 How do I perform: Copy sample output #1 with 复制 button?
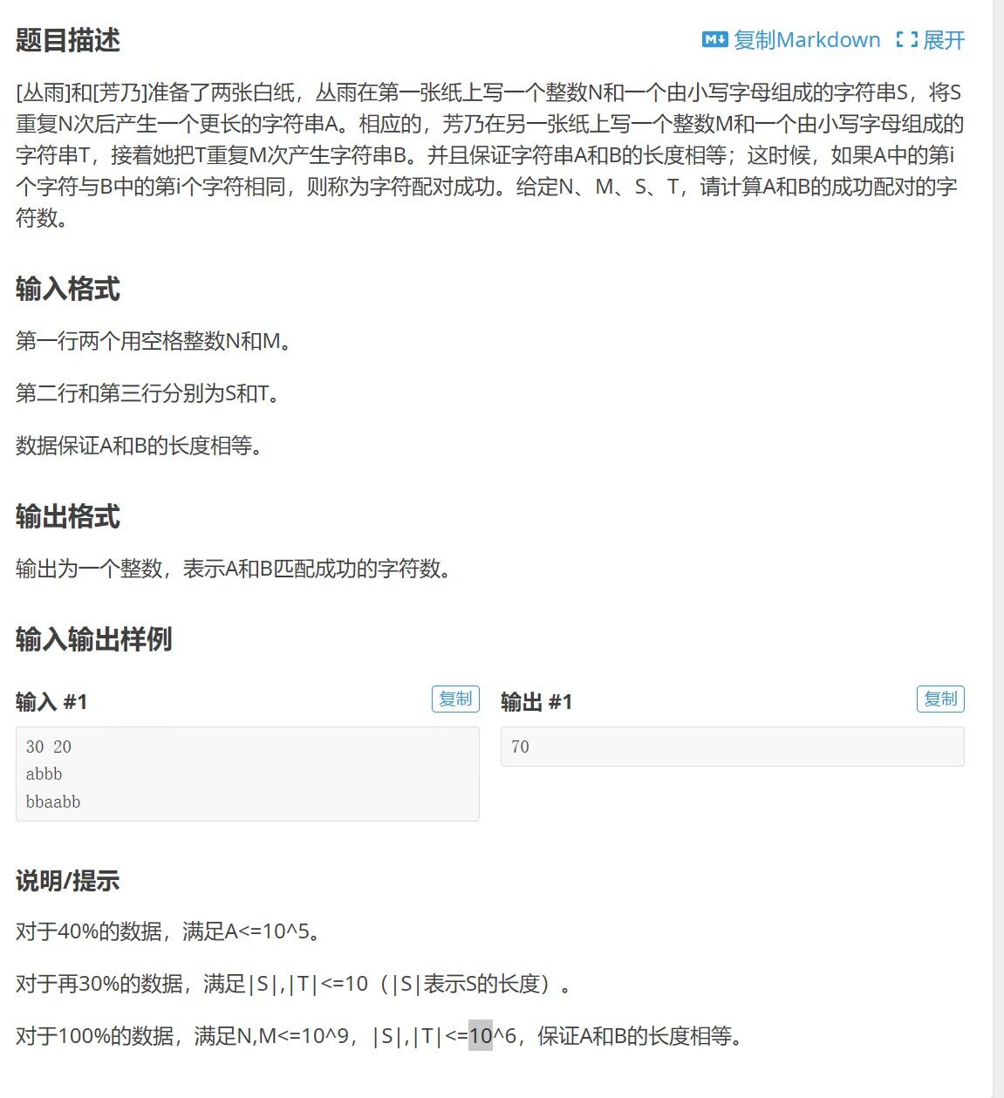[940, 699]
